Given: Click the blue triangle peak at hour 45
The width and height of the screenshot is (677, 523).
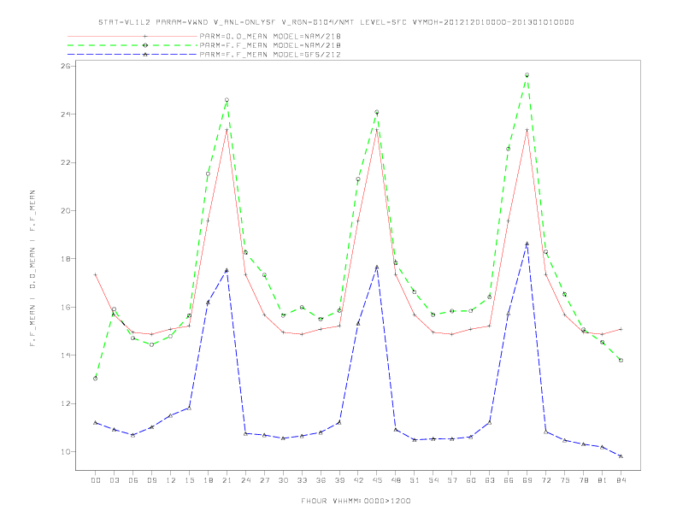Looking at the screenshot, I should (377, 267).
